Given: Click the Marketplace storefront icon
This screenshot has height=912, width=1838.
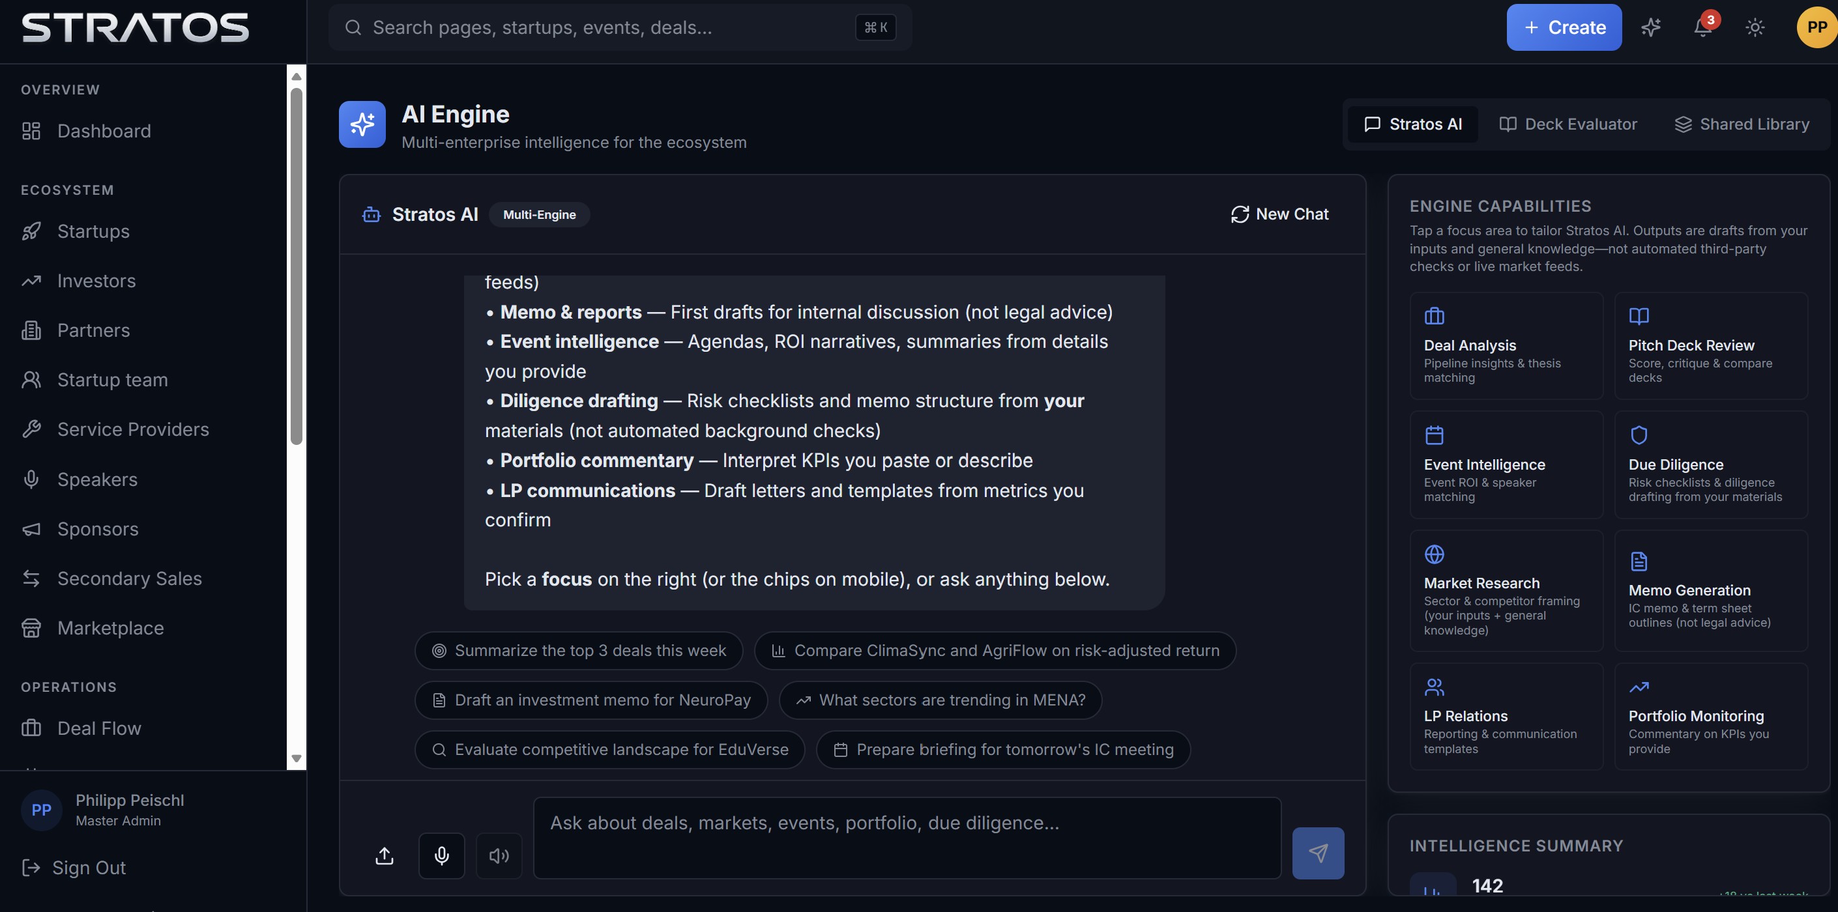Looking at the screenshot, I should pos(31,628).
